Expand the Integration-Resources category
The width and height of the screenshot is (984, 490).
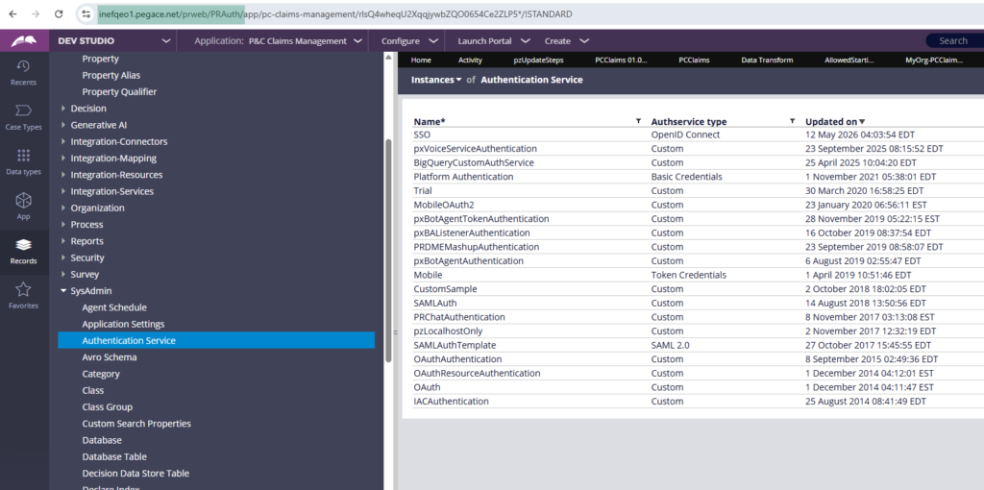(63, 175)
